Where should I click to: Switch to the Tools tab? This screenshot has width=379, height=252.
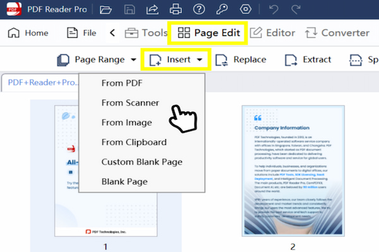click(146, 33)
